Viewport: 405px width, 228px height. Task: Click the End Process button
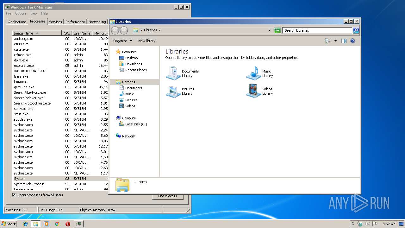click(x=167, y=196)
